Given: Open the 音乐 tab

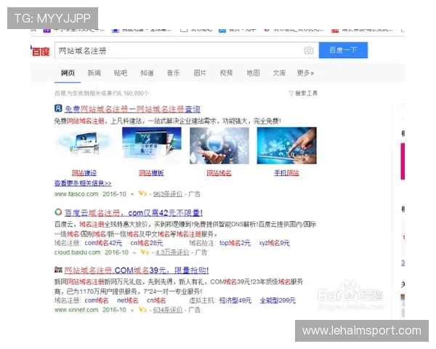Looking at the screenshot, I should [173, 73].
